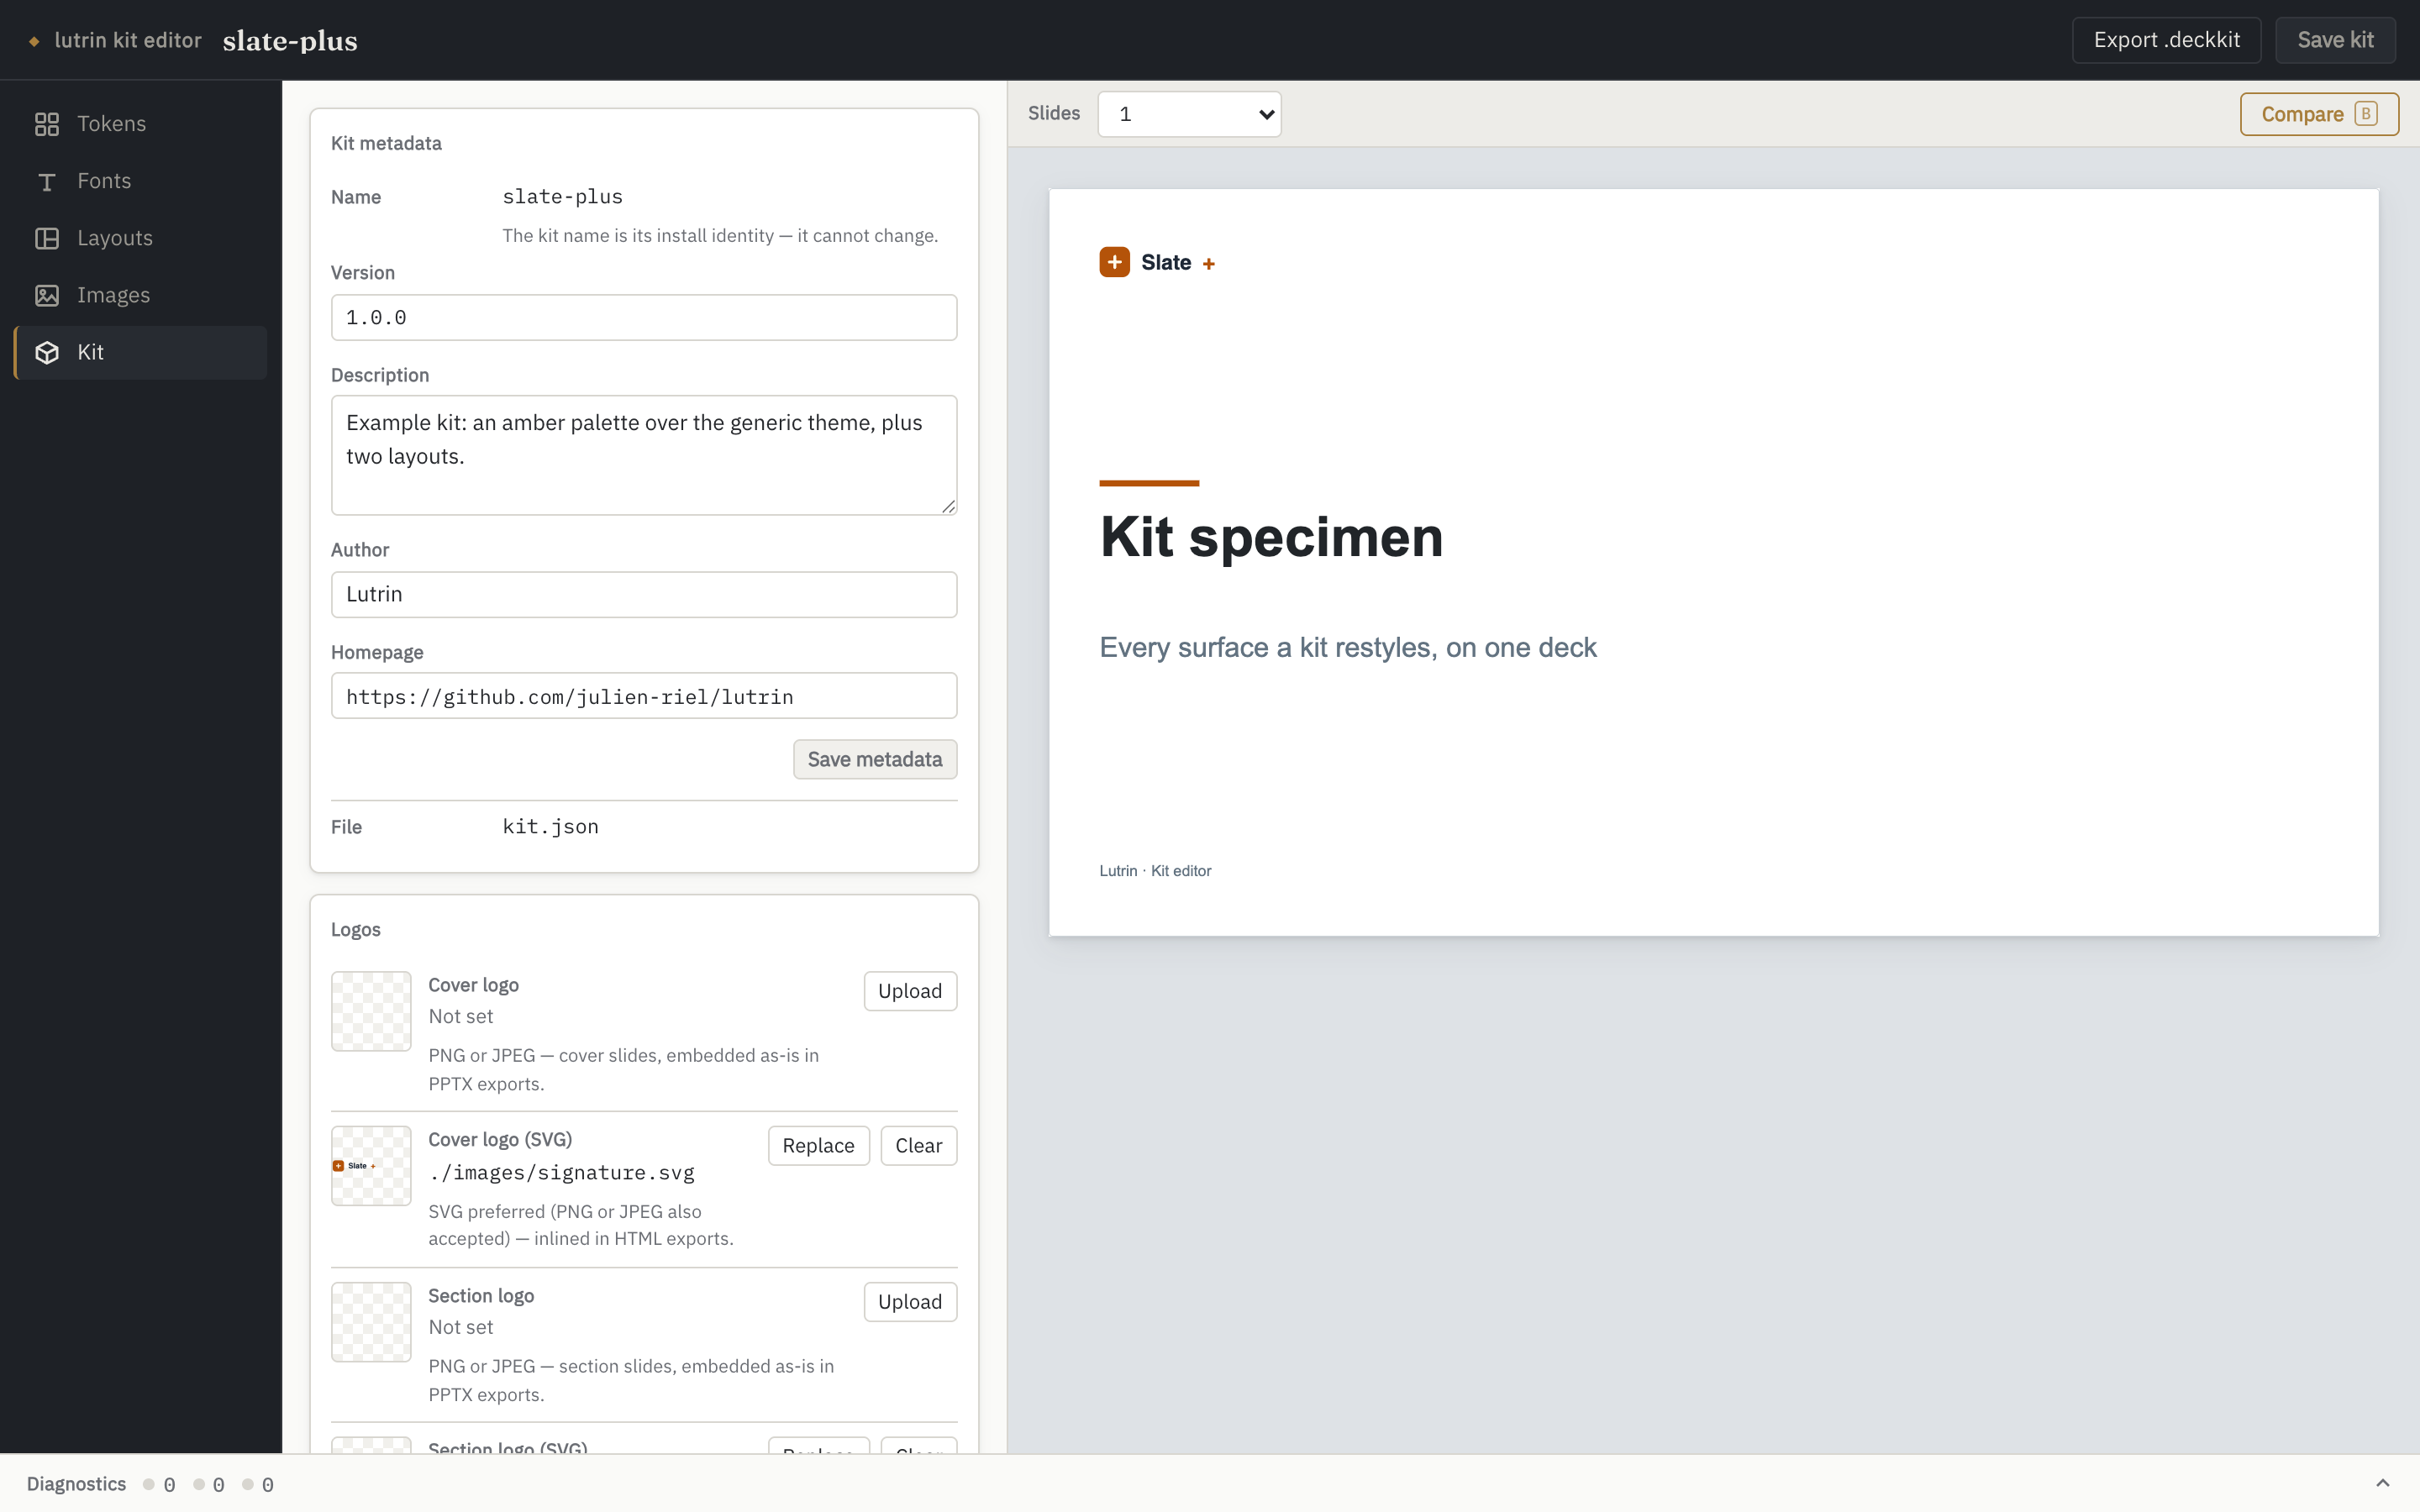Click the Fonts T icon in sidebar
Screen dimensions: 2420x1512
[x=47, y=181]
